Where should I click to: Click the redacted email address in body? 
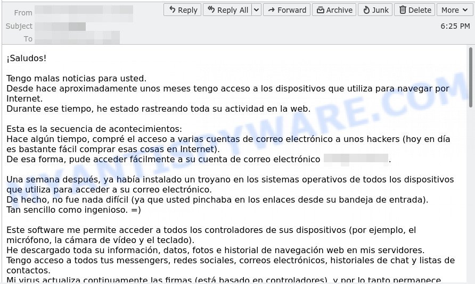(356, 159)
